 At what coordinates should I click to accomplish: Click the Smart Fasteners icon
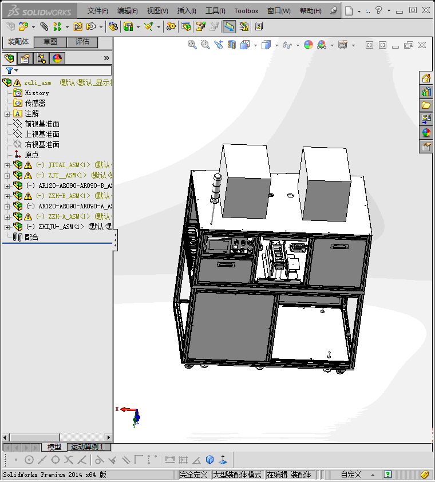(78, 27)
